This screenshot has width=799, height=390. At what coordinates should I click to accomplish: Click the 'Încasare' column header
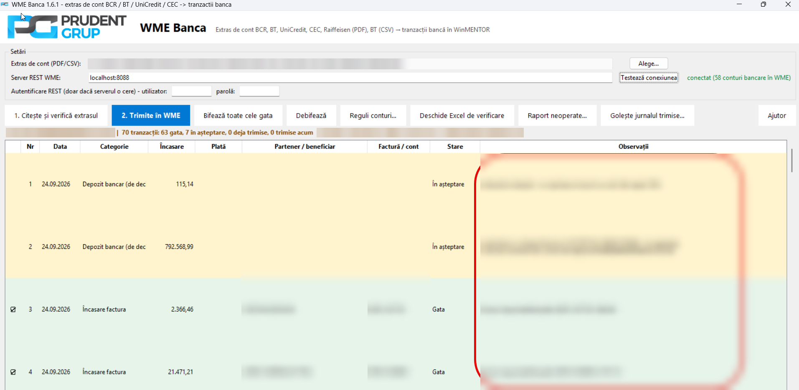pyautogui.click(x=172, y=147)
